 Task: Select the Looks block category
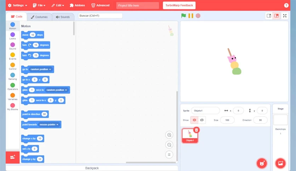[x=13, y=36]
